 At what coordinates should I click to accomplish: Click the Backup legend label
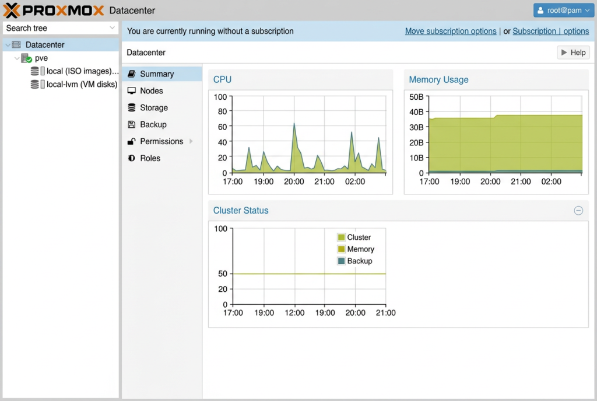coord(360,261)
